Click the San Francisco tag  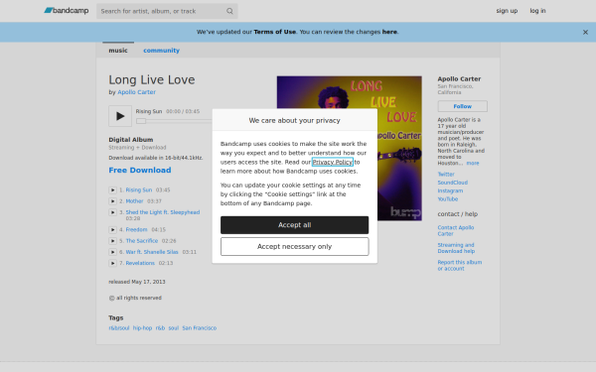tap(200, 328)
